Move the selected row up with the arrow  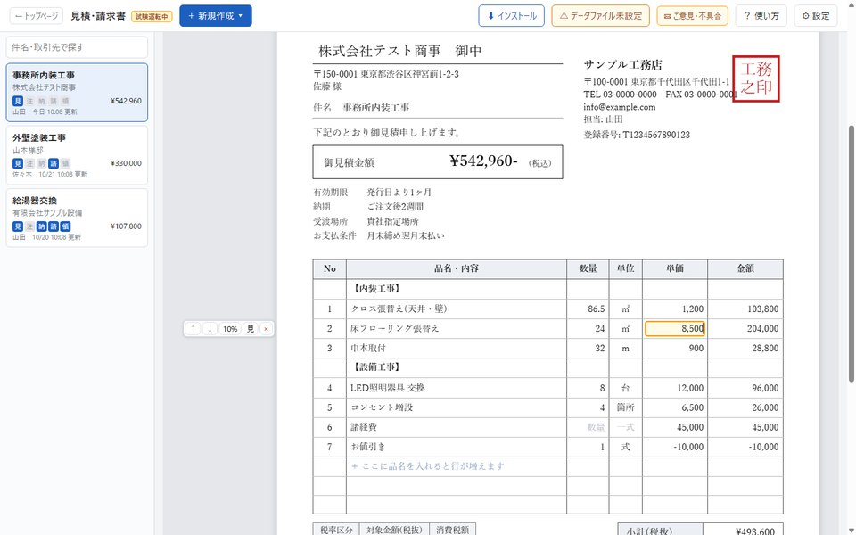coord(193,329)
